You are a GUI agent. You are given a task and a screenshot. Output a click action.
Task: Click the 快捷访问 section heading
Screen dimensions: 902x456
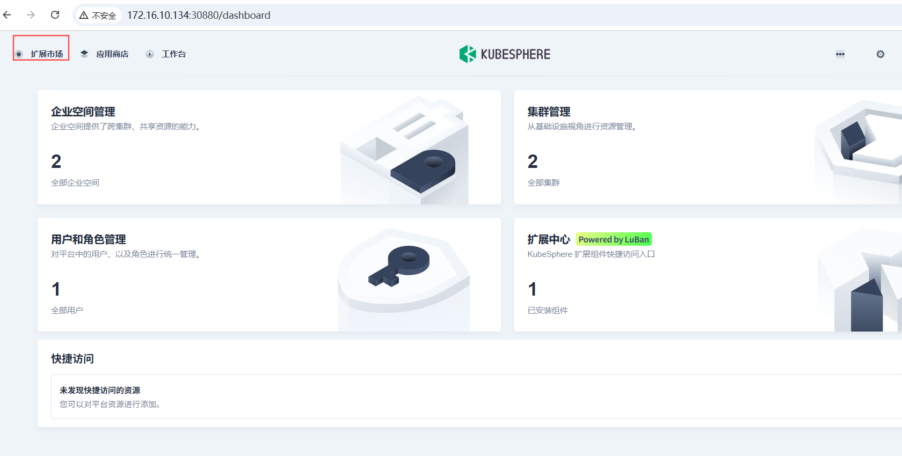point(72,358)
